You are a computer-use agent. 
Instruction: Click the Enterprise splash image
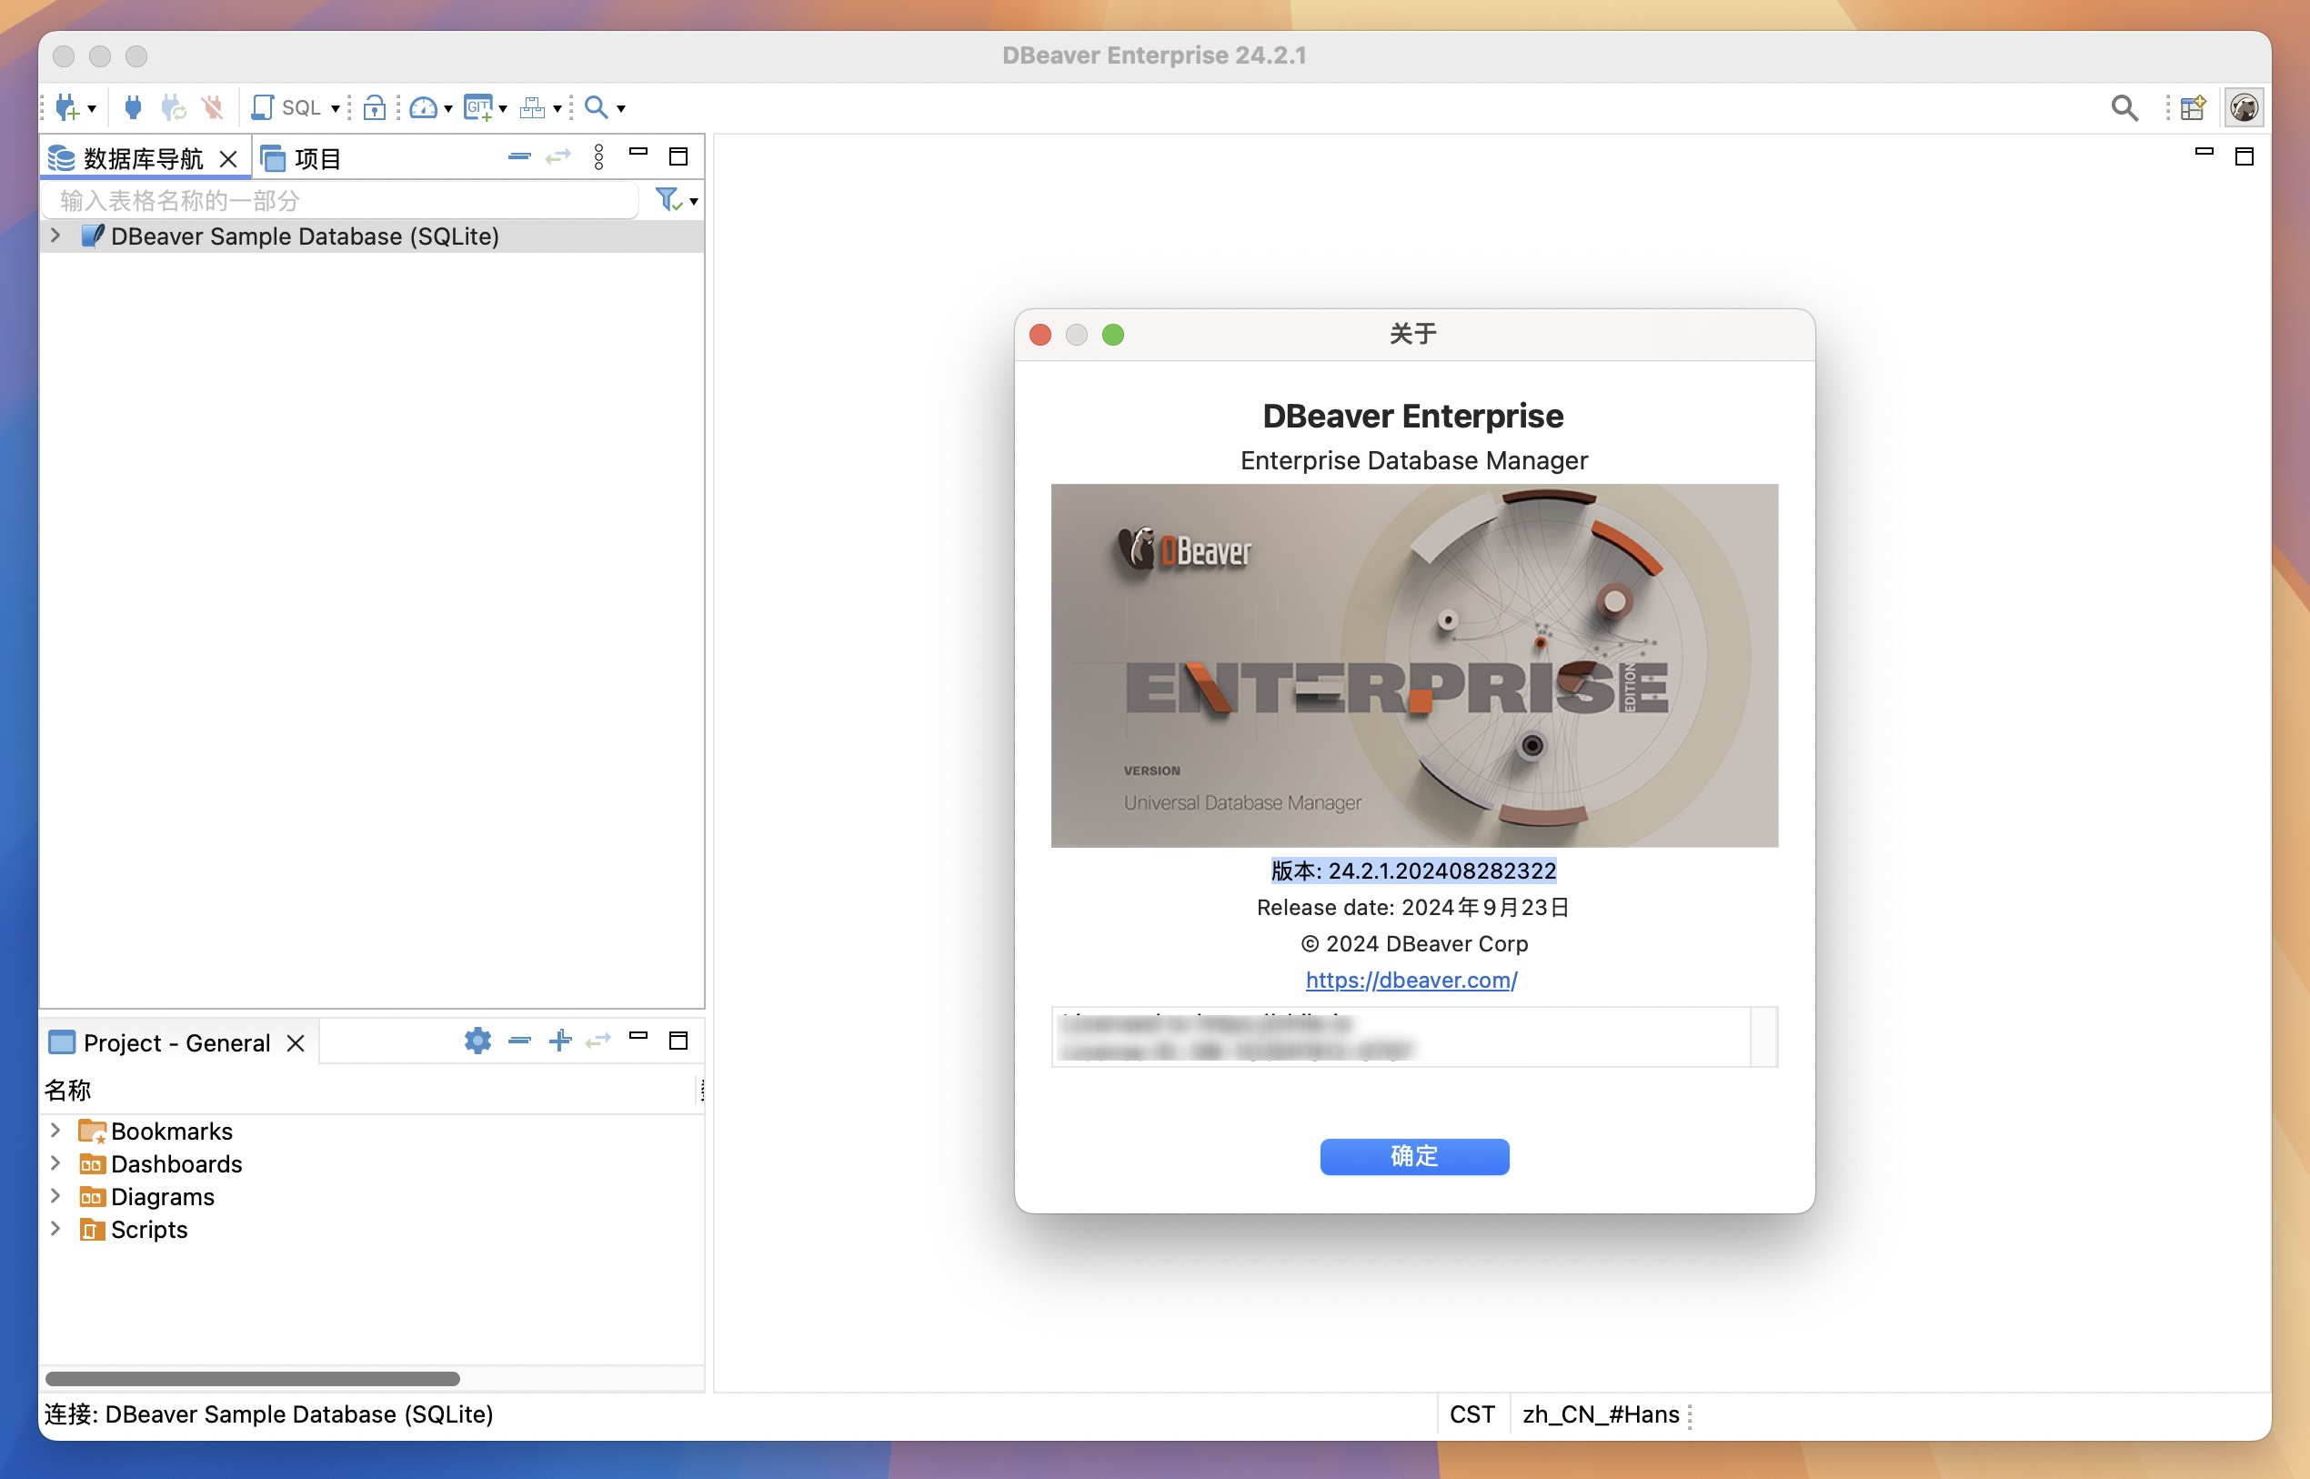1414,666
